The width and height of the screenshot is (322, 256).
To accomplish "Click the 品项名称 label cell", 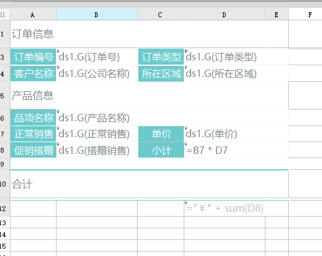I will tap(33, 118).
